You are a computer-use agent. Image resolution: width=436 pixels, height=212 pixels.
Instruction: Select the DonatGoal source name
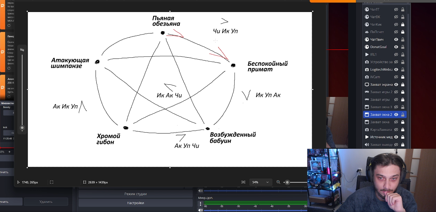coord(378,47)
